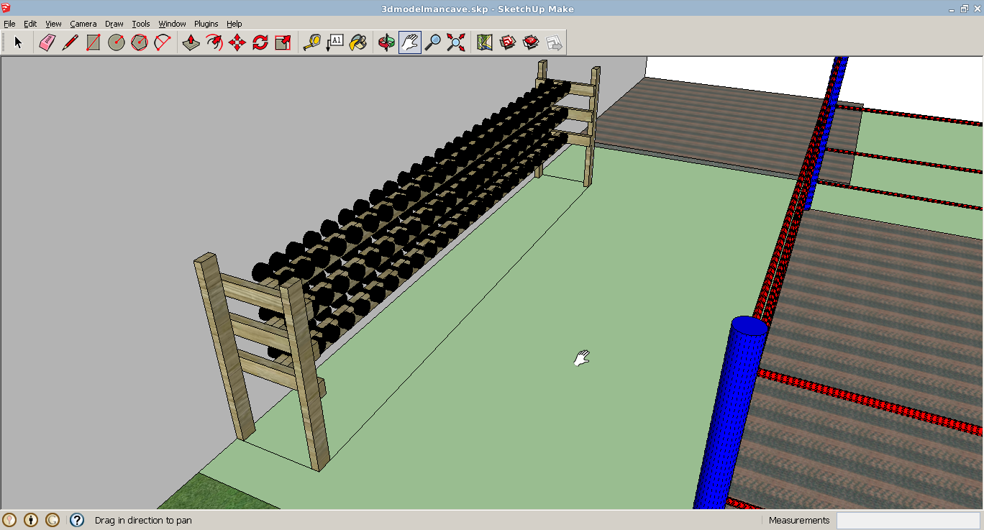The width and height of the screenshot is (984, 530).
Task: Open the Draw menu
Action: tap(114, 24)
